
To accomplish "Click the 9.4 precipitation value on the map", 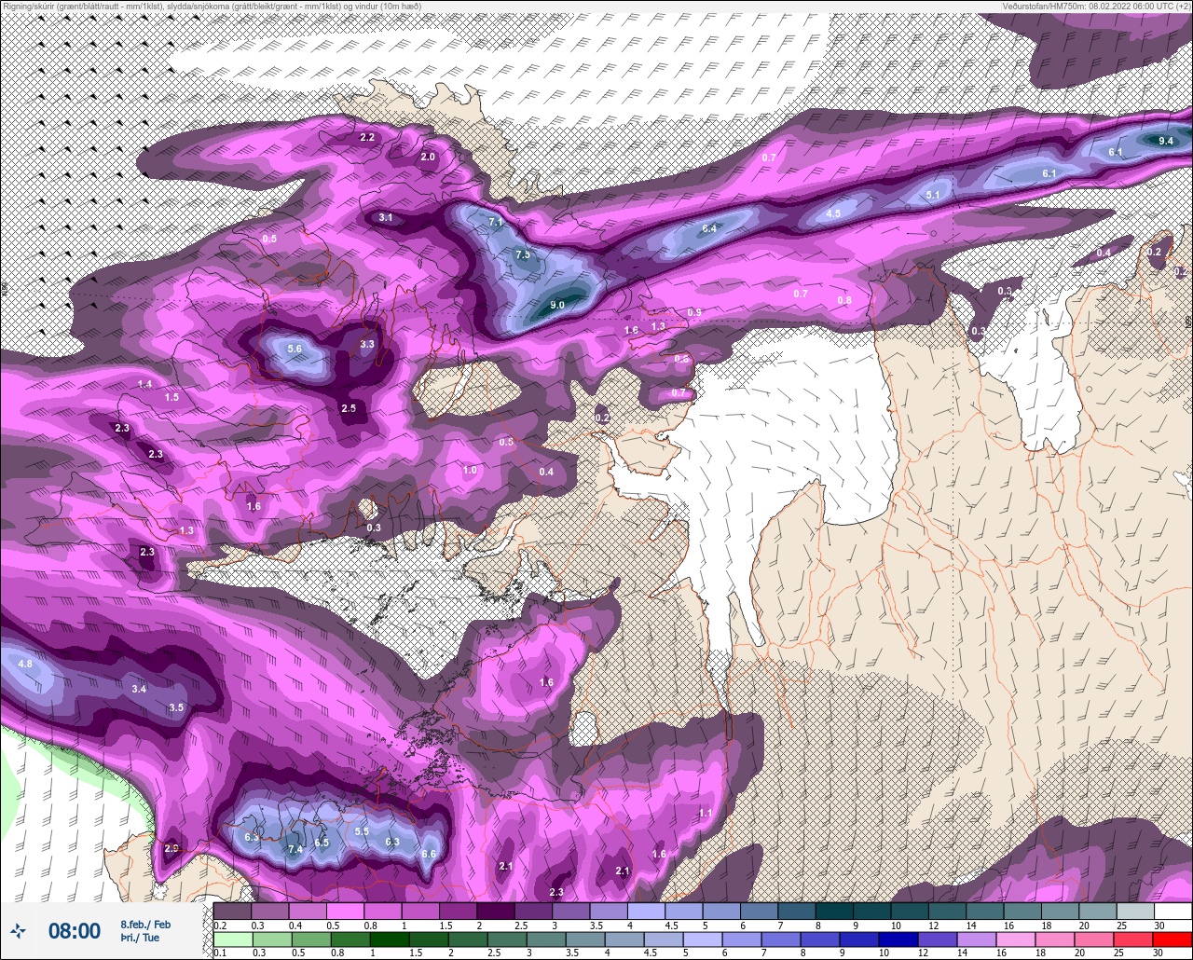I will coord(1166,141).
